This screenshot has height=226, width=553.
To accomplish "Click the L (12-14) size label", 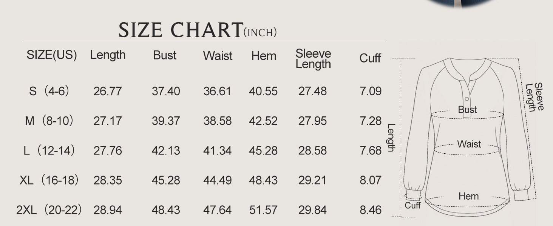I will pyautogui.click(x=49, y=151).
